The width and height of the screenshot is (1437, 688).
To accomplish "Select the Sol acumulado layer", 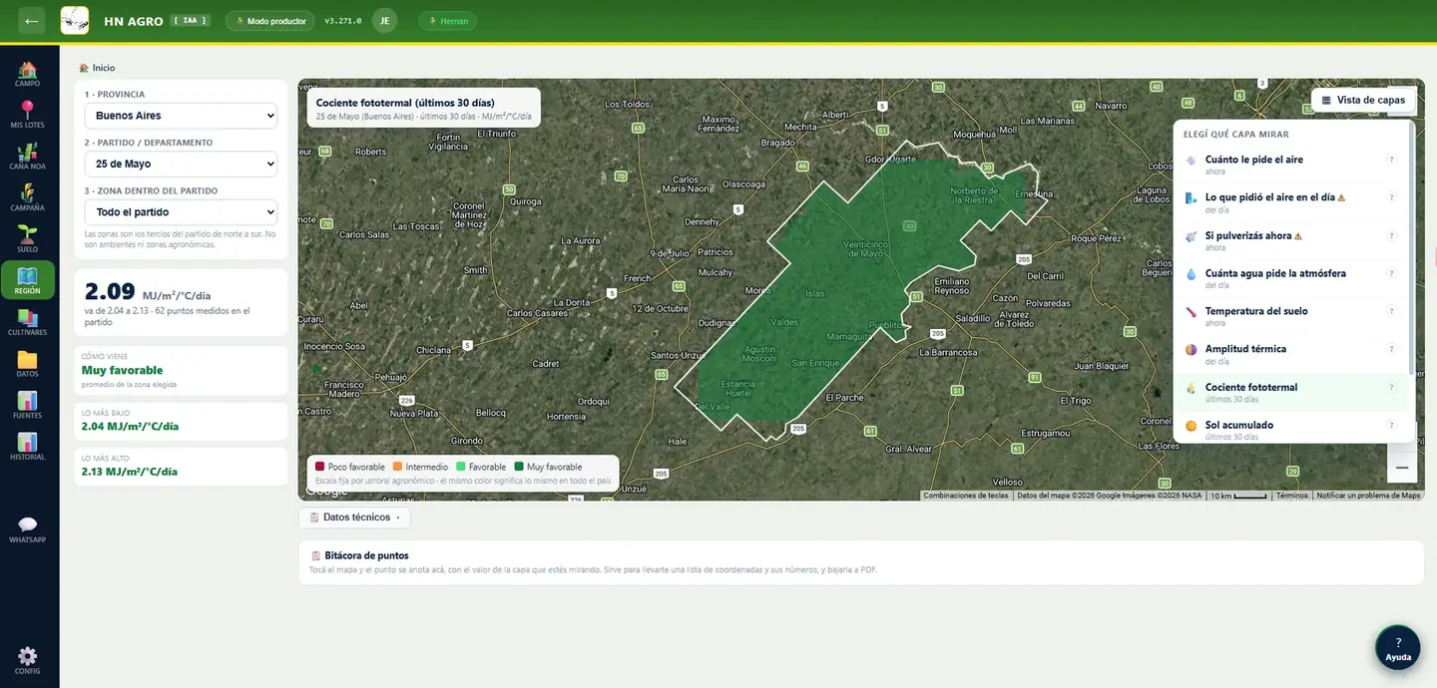I will coord(1292,430).
